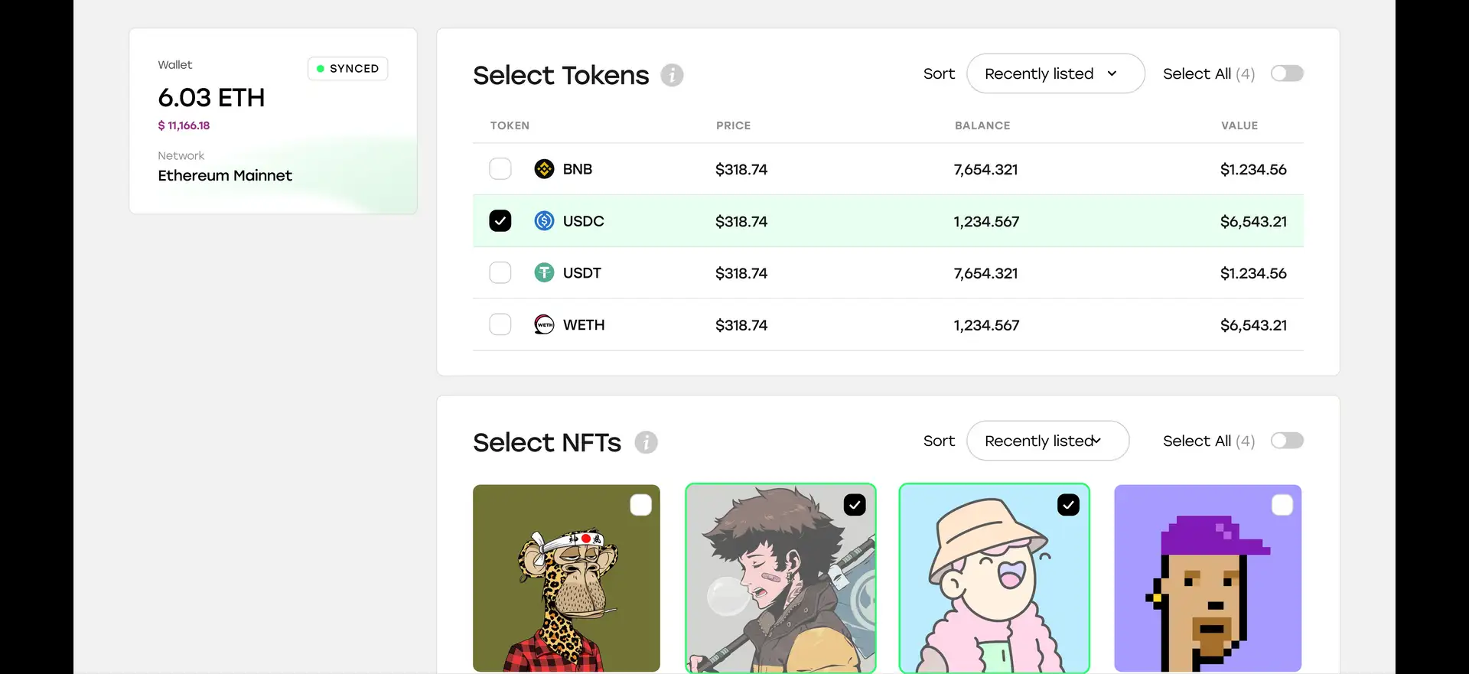Click the USDC coin icon
The image size is (1469, 674).
tap(544, 221)
